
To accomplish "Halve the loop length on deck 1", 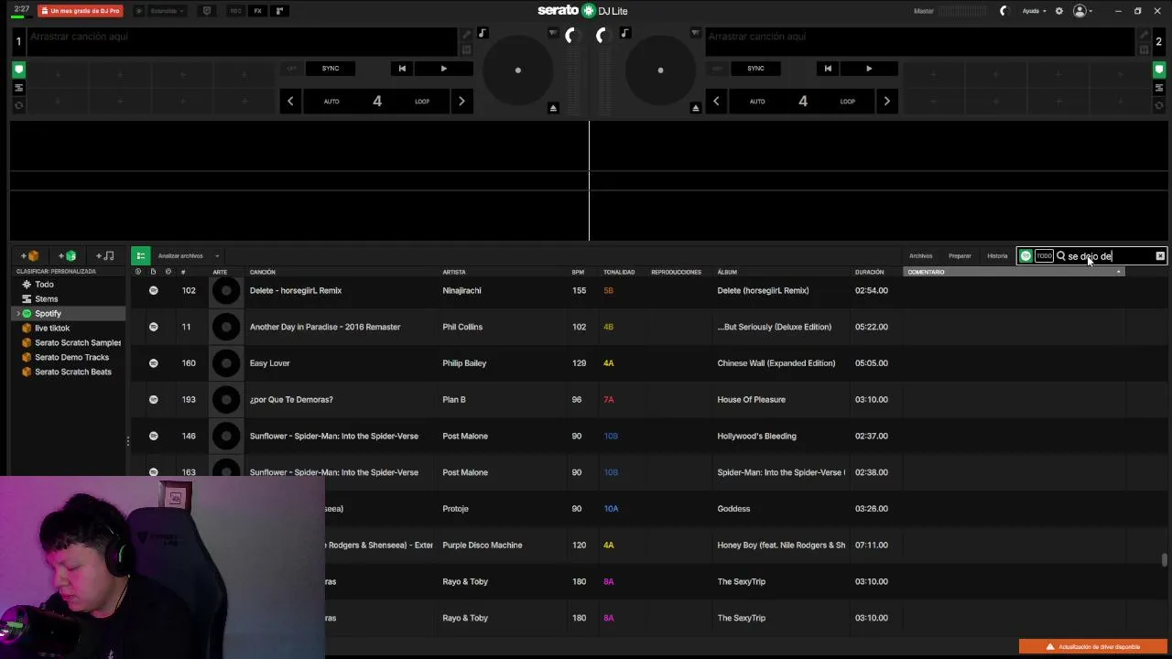I will 290,101.
